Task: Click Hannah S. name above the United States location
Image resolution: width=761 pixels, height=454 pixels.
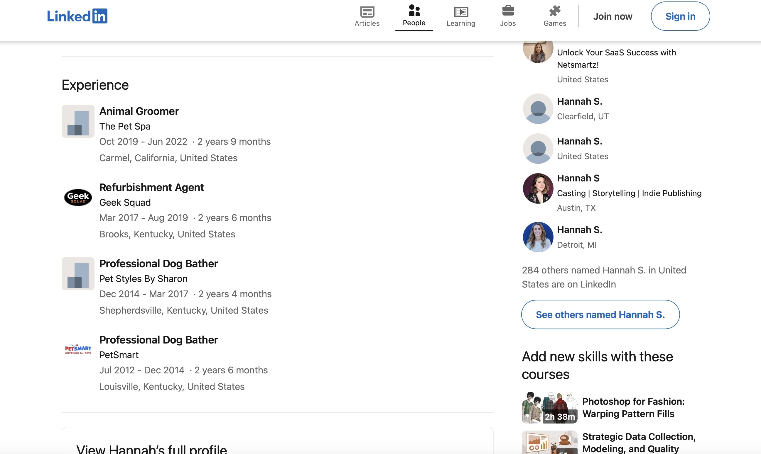Action: pyautogui.click(x=579, y=141)
